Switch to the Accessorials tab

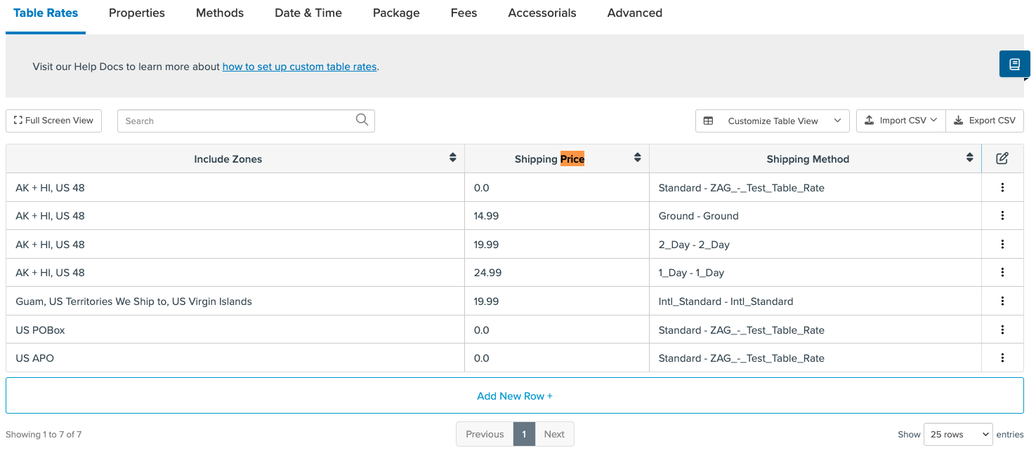point(542,13)
